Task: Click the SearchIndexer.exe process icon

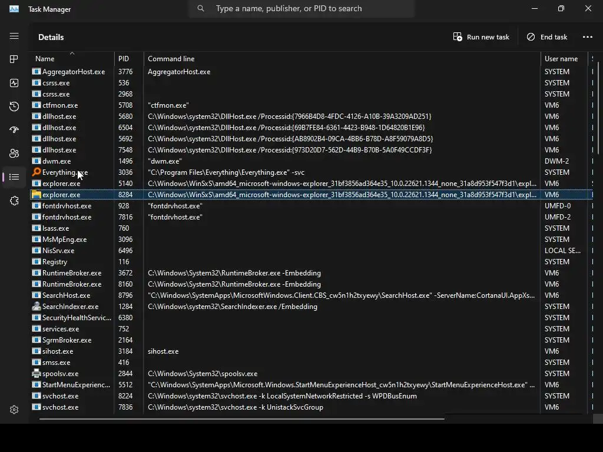Action: pos(36,306)
